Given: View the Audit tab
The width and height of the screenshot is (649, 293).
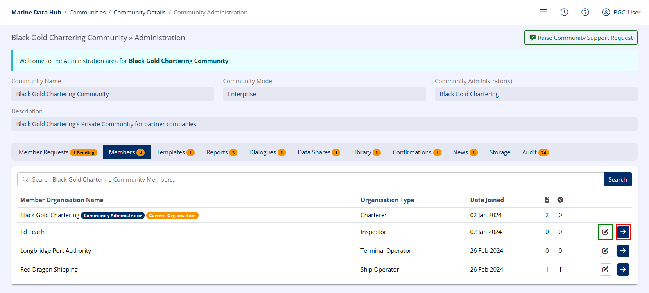Looking at the screenshot, I should click(535, 152).
